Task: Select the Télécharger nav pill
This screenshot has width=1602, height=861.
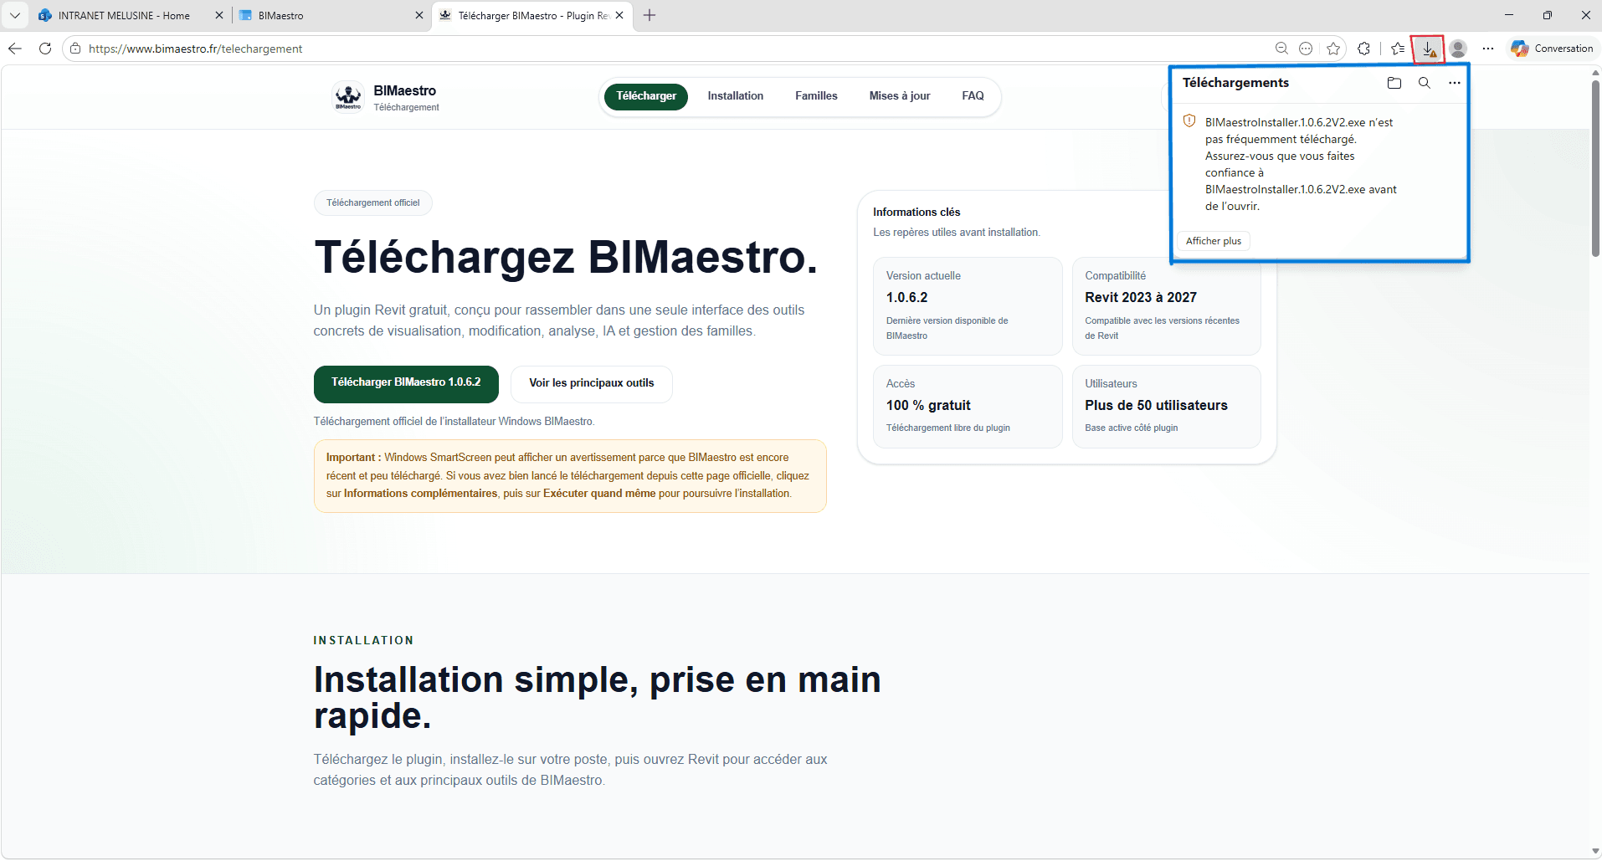Action: [x=646, y=96]
